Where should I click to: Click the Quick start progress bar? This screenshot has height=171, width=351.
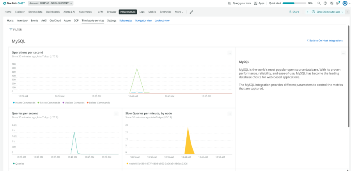(x=294, y=4)
